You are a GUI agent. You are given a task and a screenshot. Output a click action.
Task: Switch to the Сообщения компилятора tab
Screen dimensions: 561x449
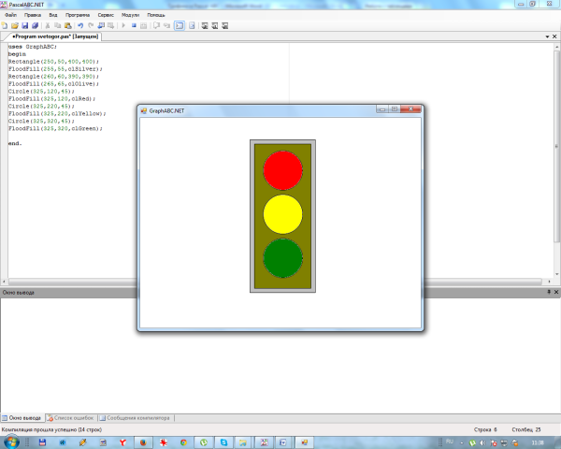pyautogui.click(x=137, y=417)
